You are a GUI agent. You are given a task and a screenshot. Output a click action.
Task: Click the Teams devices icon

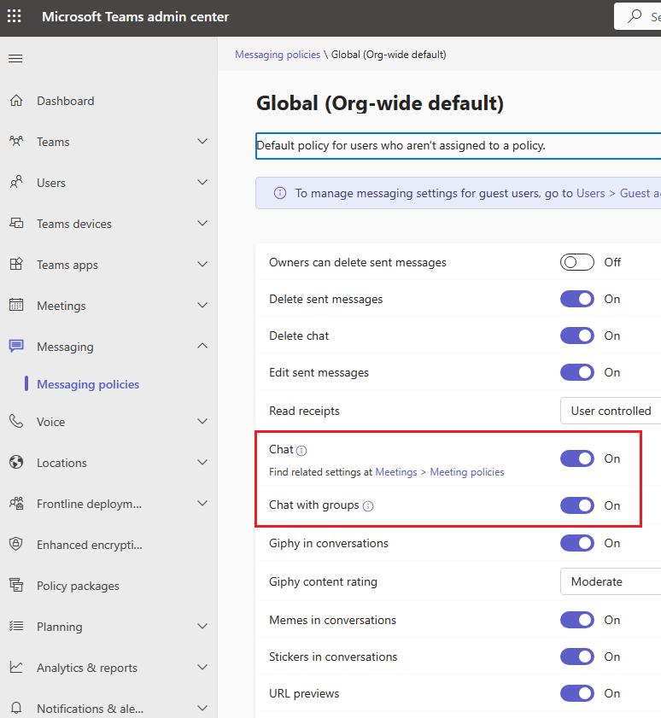(x=16, y=223)
